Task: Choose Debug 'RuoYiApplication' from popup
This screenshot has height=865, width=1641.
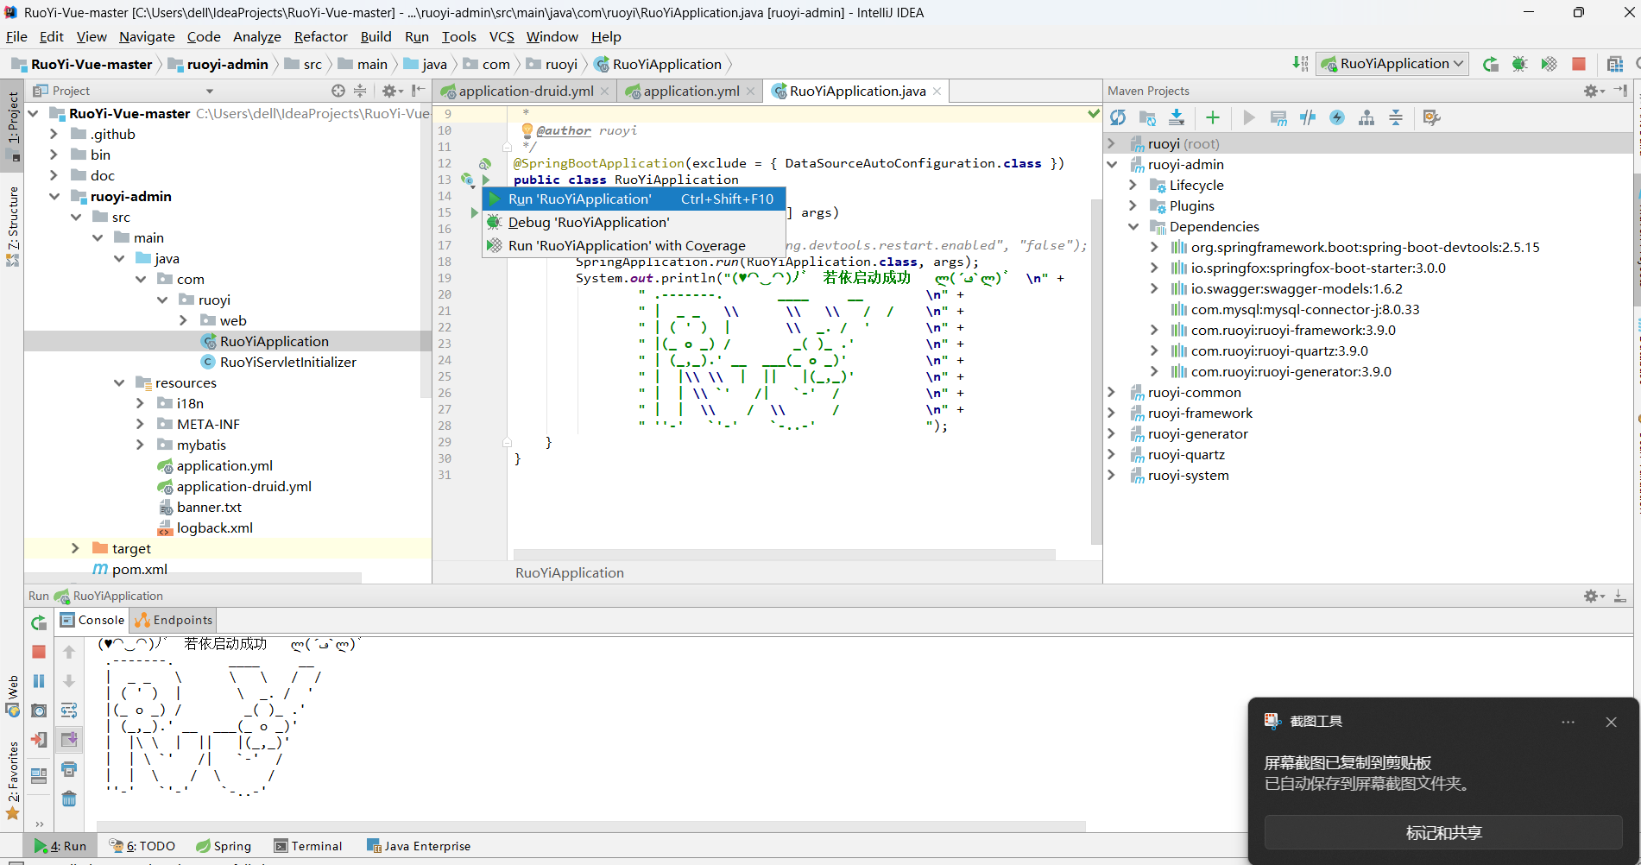Action: pos(634,222)
